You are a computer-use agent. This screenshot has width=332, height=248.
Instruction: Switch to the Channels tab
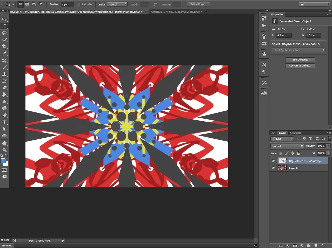tap(295, 133)
